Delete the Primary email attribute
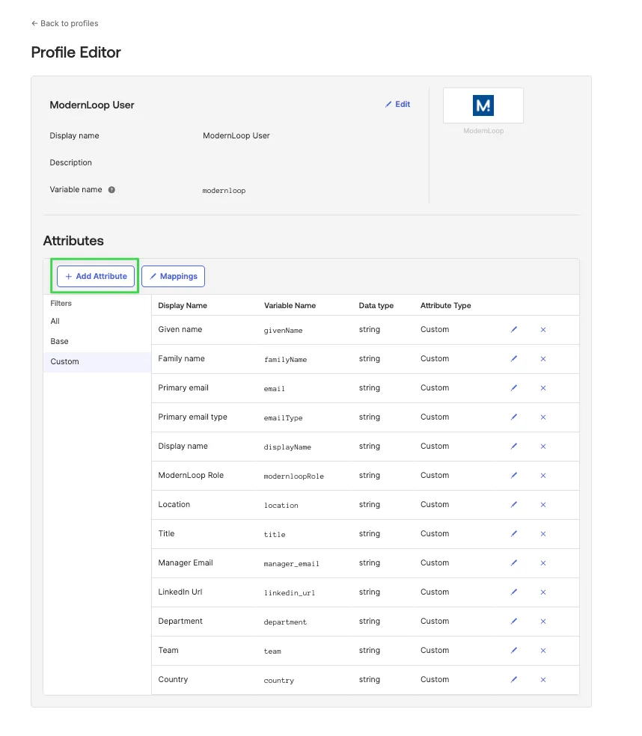 [x=543, y=387]
